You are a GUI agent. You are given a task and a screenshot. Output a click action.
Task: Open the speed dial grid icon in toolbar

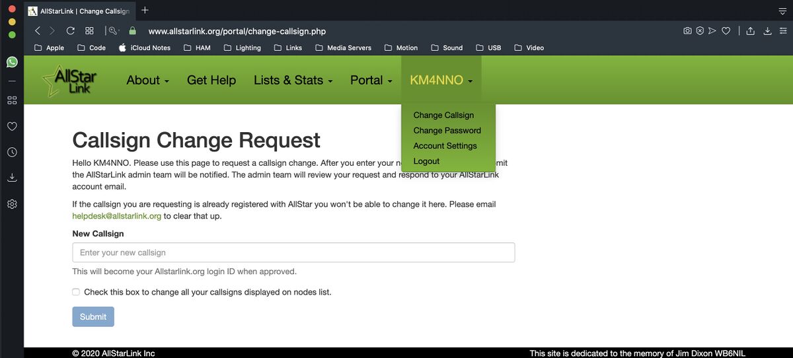pos(89,31)
